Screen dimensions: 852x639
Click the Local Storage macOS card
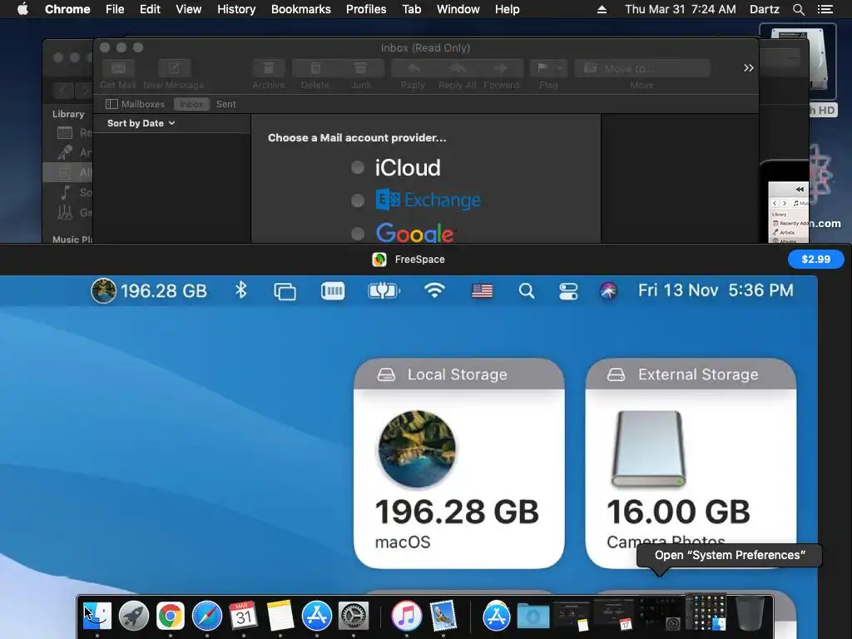(x=458, y=463)
